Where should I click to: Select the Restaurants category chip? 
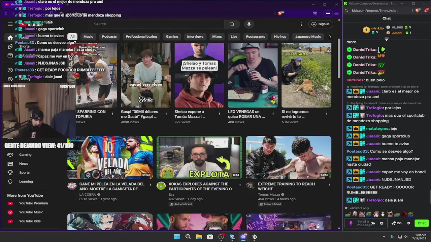tap(256, 37)
